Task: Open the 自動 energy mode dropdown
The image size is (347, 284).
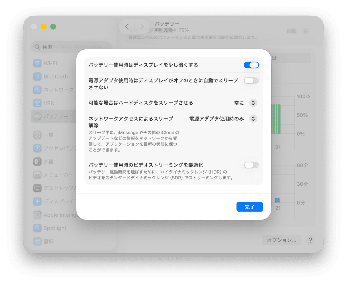Action: [x=305, y=31]
